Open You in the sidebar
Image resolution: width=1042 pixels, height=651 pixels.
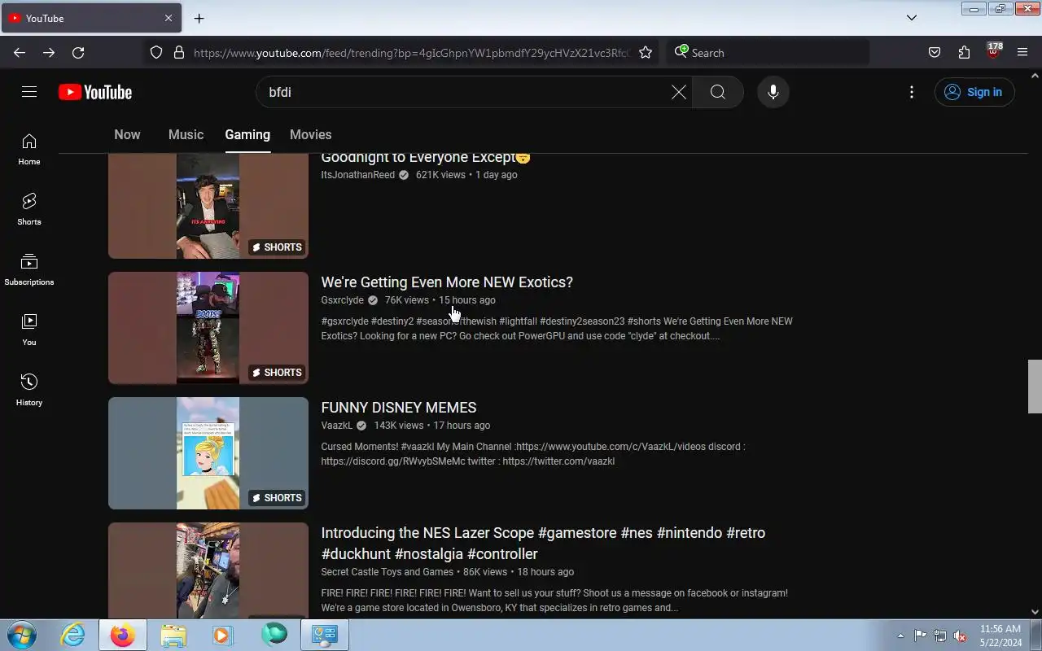tap(29, 330)
